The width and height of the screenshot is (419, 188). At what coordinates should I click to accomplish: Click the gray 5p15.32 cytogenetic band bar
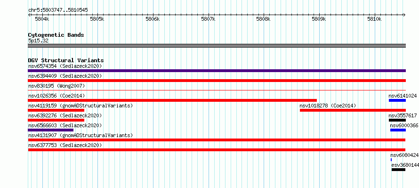click(217, 46)
